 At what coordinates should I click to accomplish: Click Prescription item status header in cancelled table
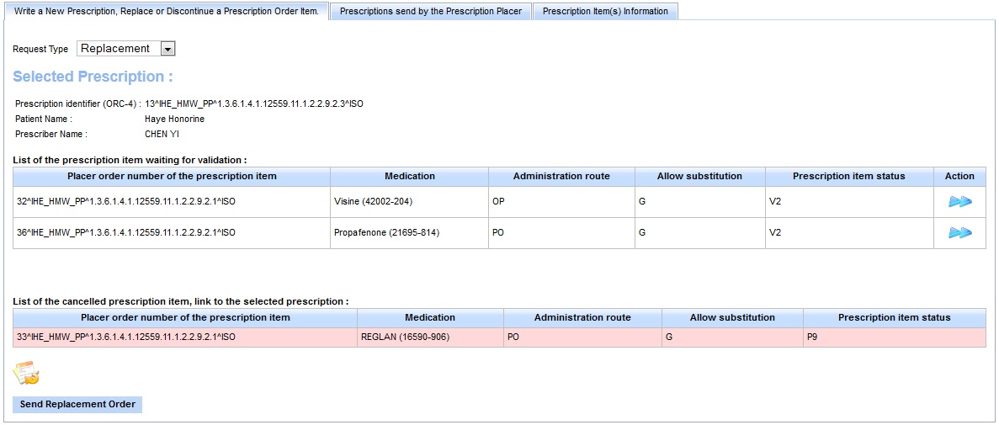pos(894,317)
